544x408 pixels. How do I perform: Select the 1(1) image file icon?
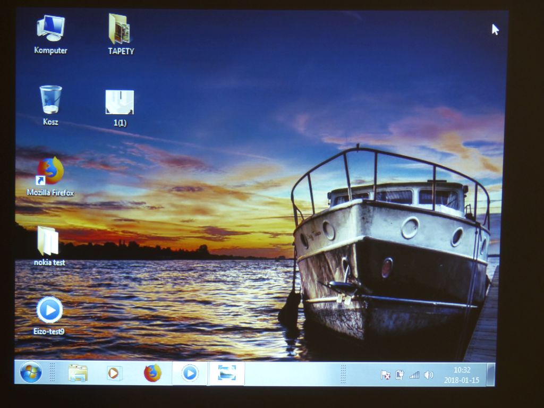coord(120,102)
